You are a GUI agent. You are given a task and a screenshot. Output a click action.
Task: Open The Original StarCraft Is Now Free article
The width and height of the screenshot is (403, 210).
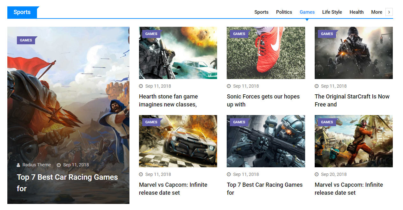pos(352,100)
